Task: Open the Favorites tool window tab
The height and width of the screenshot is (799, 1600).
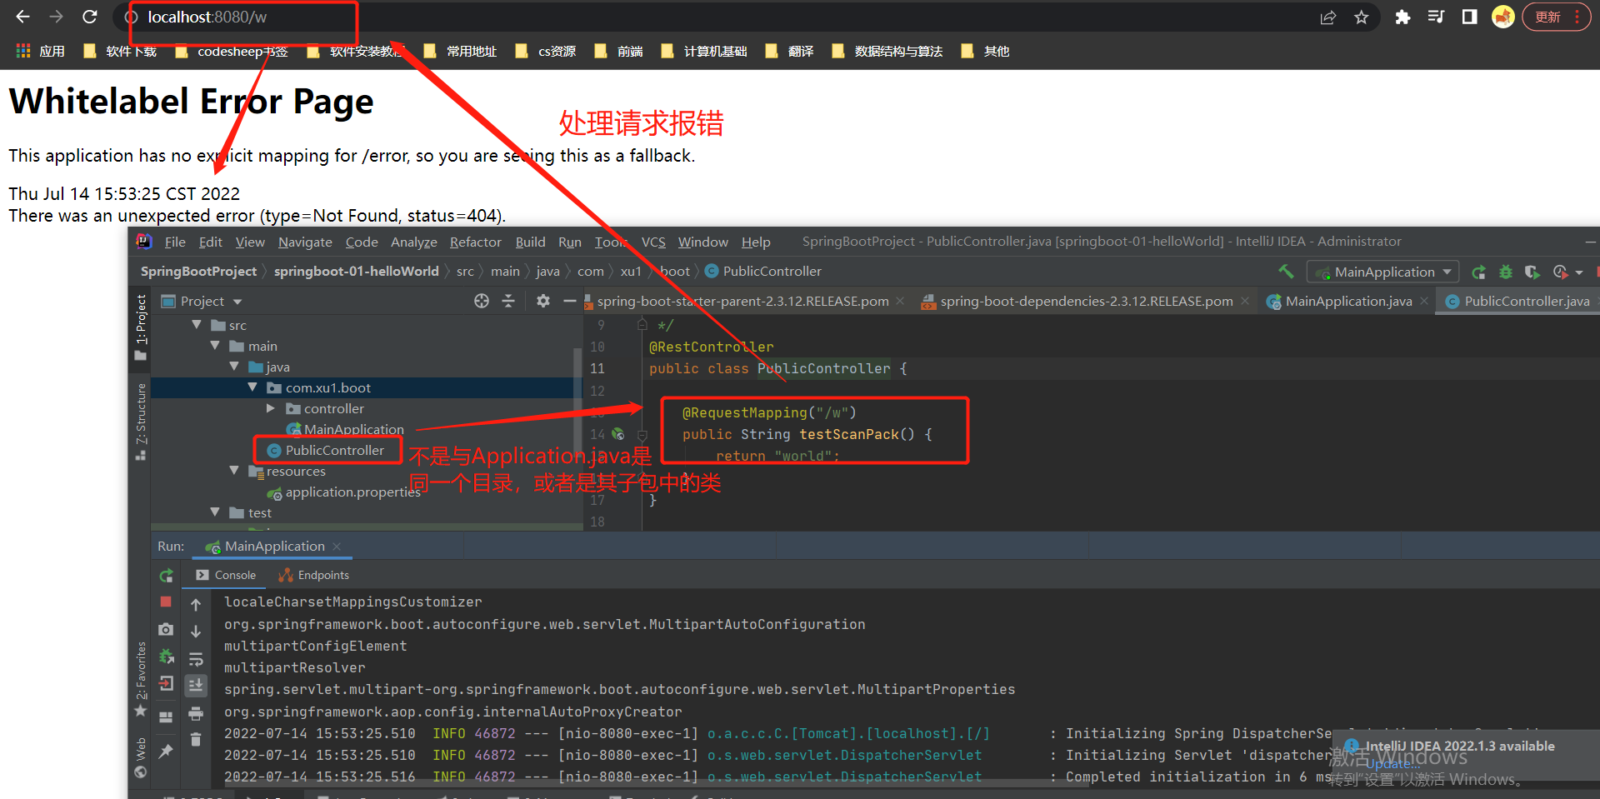Action: pyautogui.click(x=140, y=679)
